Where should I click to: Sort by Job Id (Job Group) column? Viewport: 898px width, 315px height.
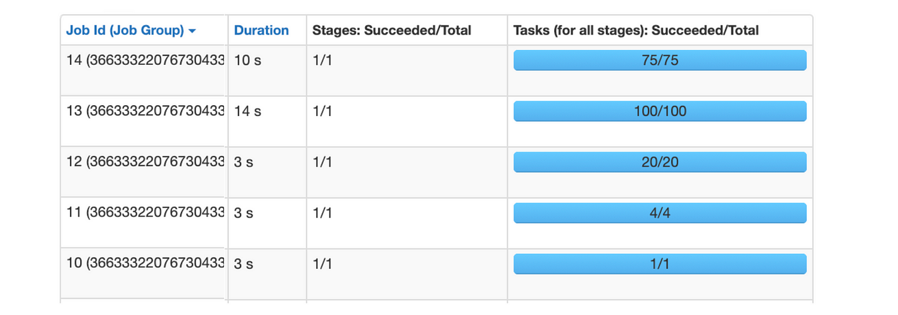pyautogui.click(x=126, y=30)
